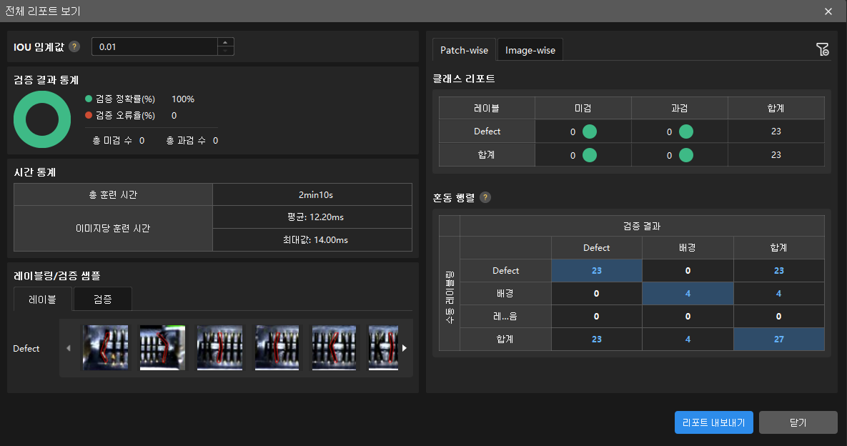
Task: Click green status dot in Defect 과검 cell
Action: tap(686, 132)
